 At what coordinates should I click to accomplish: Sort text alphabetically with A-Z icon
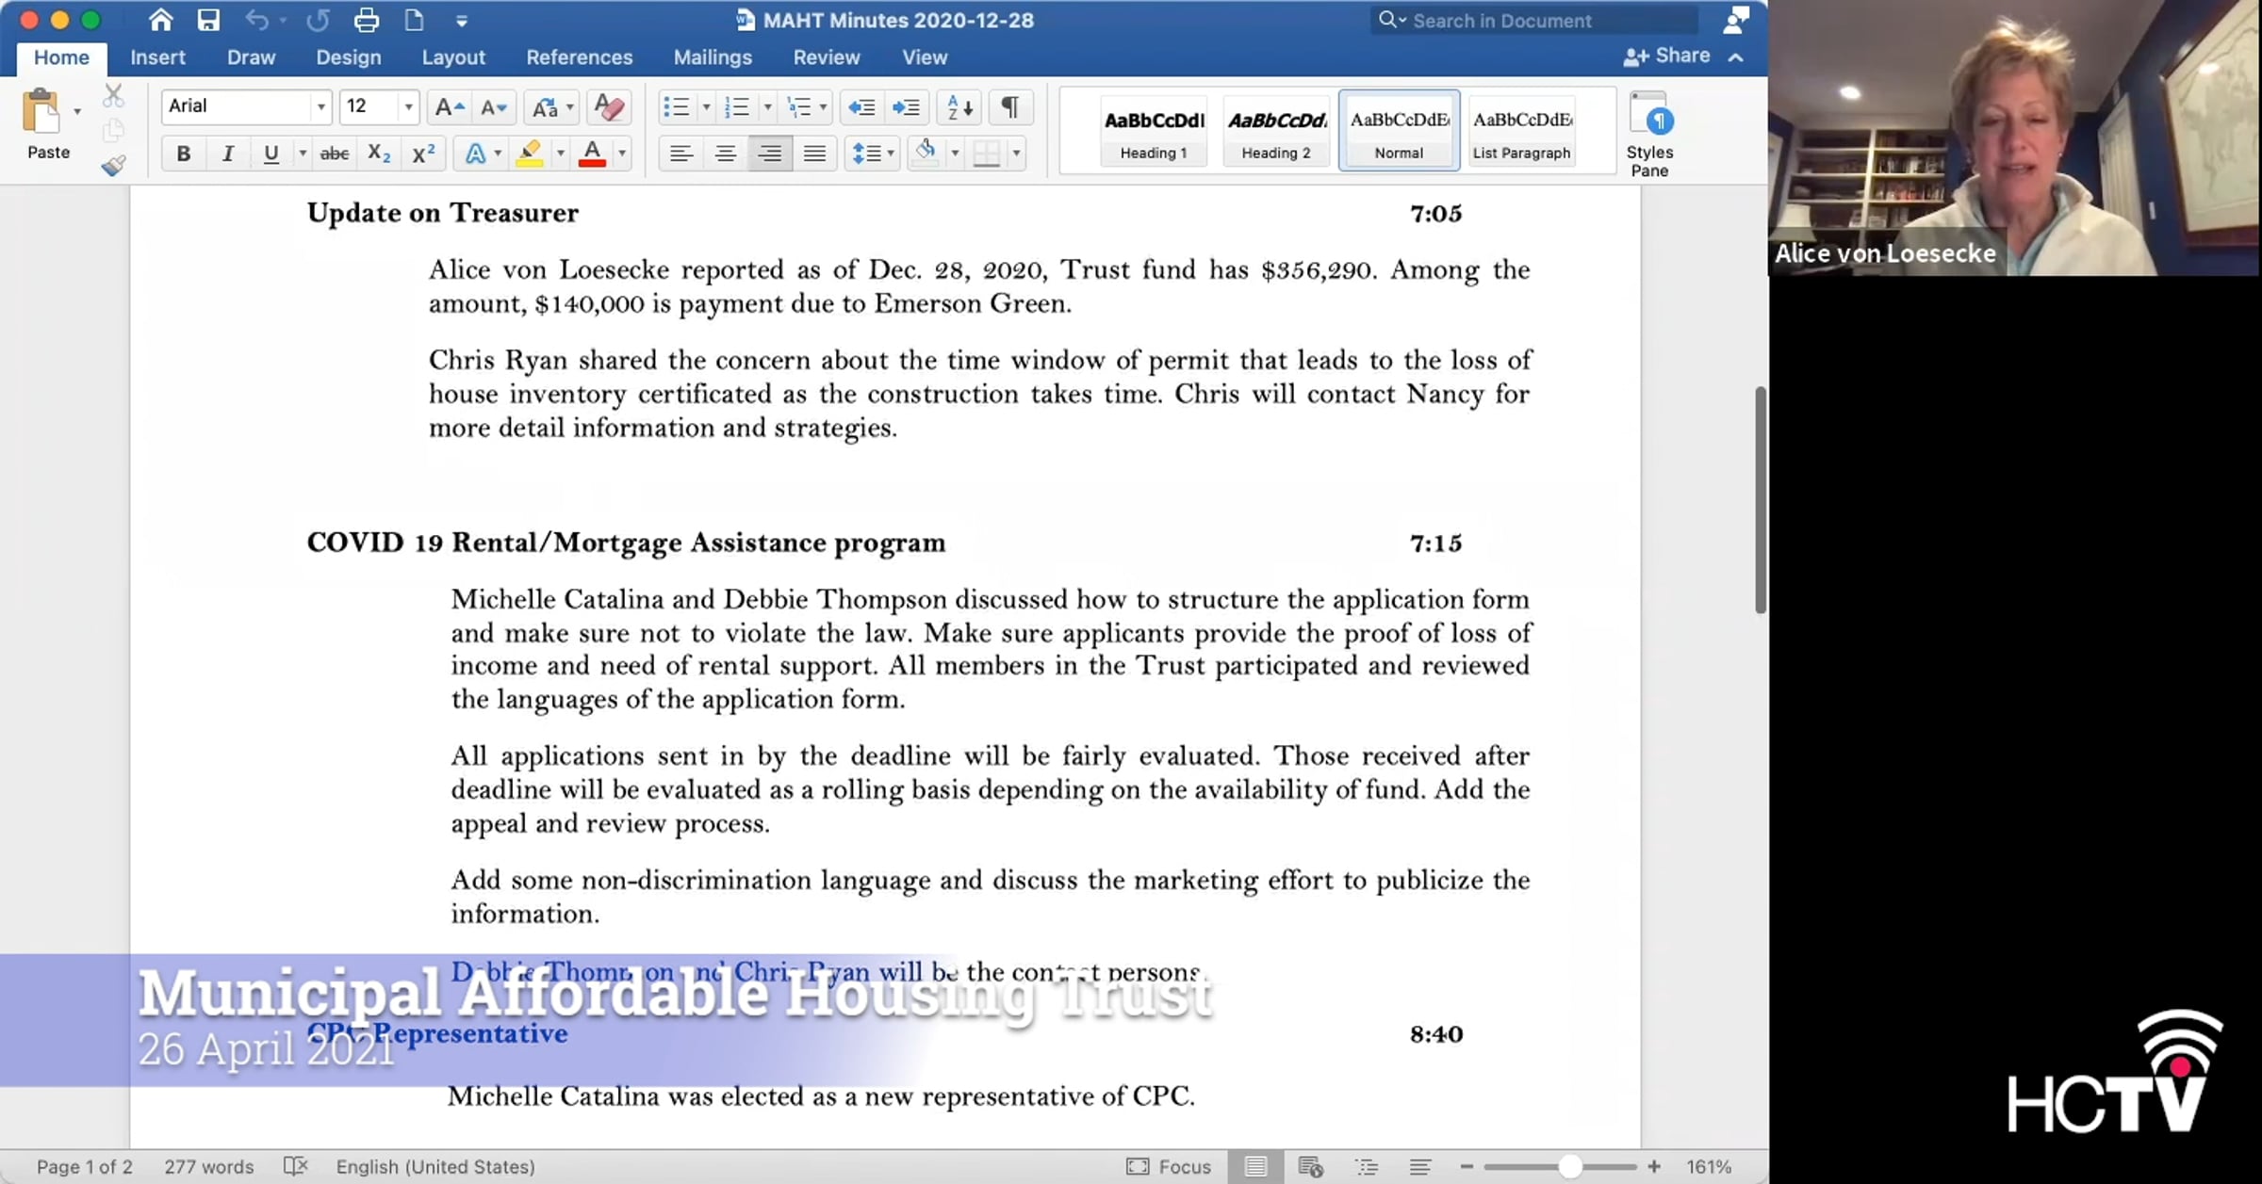pos(959,106)
